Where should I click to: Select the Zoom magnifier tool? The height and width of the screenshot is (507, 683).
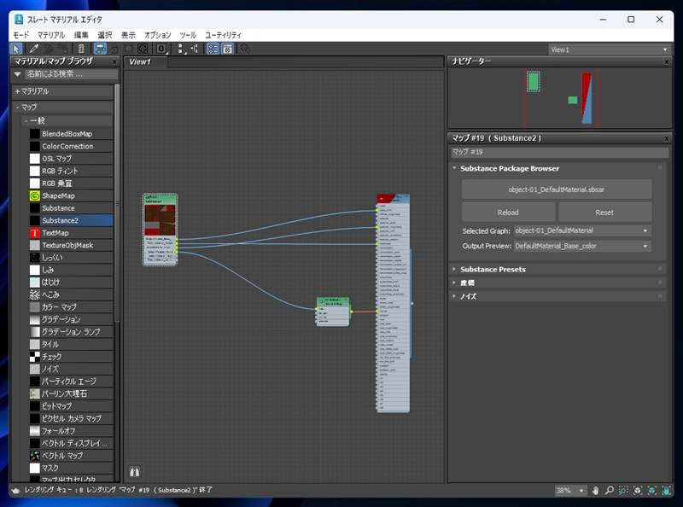[x=610, y=492]
